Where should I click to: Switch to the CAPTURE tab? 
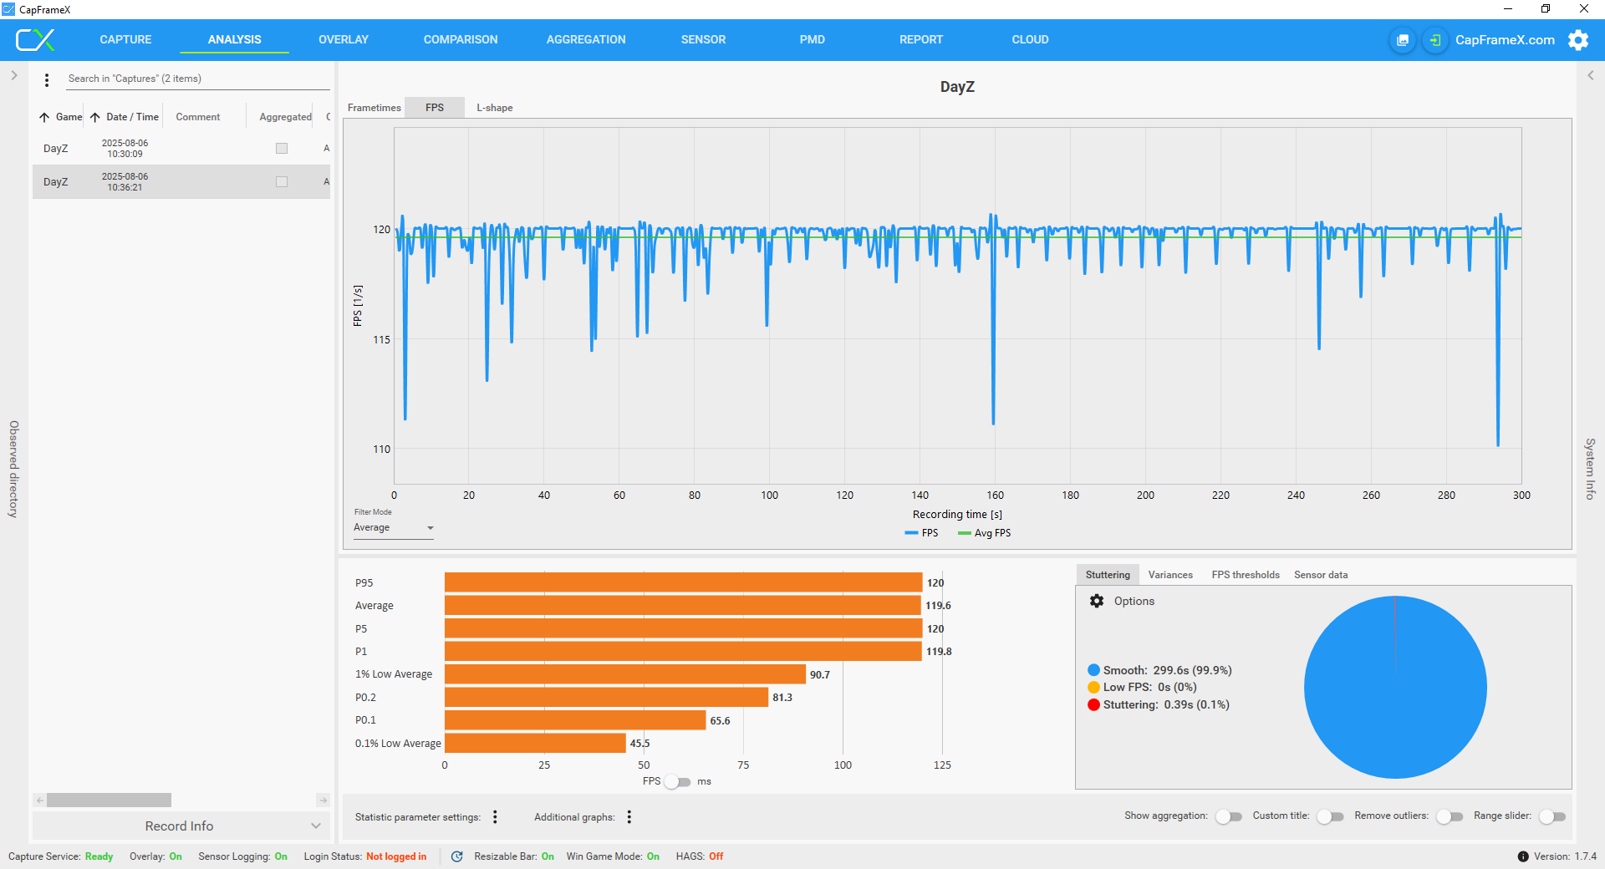pyautogui.click(x=125, y=39)
